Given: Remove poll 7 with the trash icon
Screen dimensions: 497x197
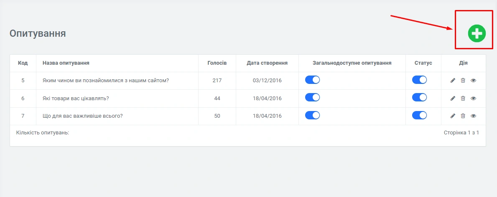Looking at the screenshot, I should click(x=463, y=116).
